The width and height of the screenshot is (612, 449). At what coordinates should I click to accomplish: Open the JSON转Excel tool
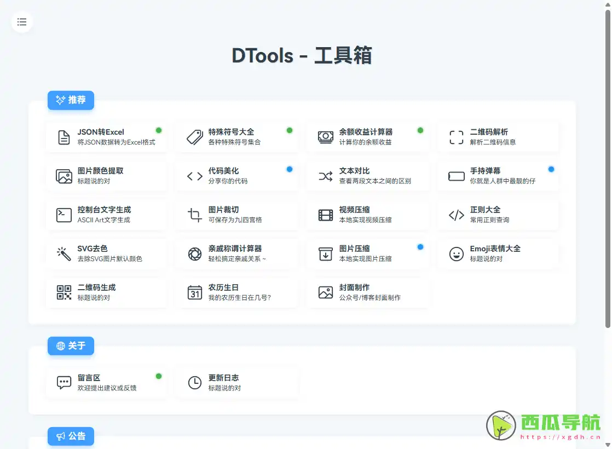(106, 136)
